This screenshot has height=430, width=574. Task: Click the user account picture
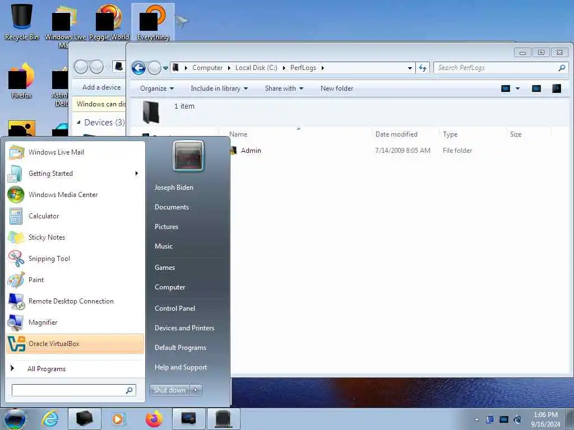click(x=188, y=156)
